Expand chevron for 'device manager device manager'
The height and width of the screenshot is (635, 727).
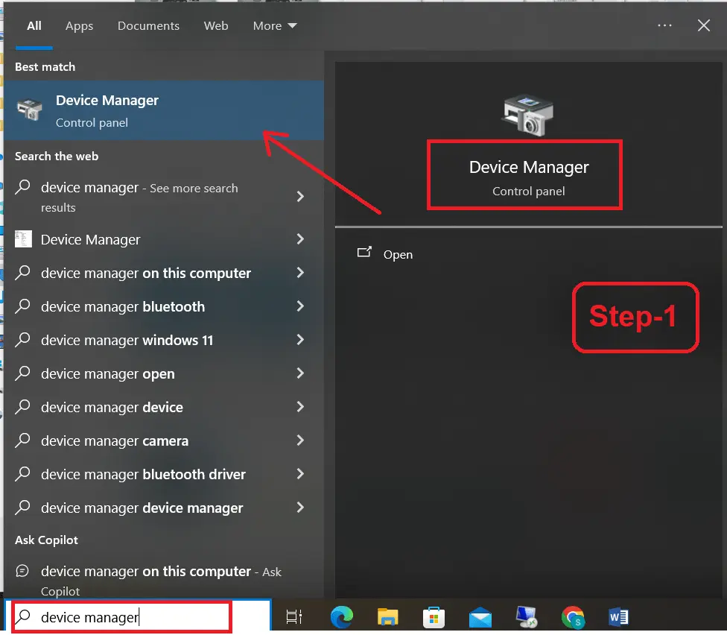click(x=300, y=508)
